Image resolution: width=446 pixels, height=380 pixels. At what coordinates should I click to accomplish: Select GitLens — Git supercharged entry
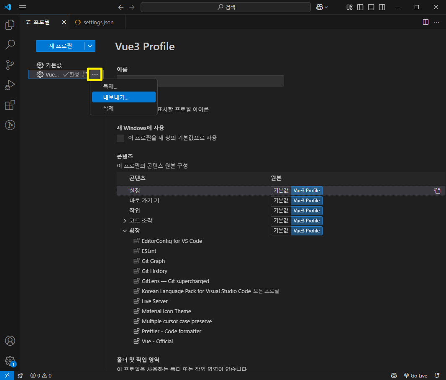point(172,281)
